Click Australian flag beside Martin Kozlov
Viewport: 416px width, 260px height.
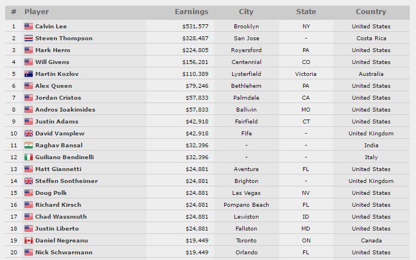pyautogui.click(x=28, y=74)
